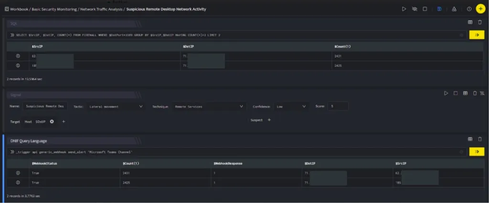
Task: Click the $SrcIP column header in webhook results
Action: (401, 163)
